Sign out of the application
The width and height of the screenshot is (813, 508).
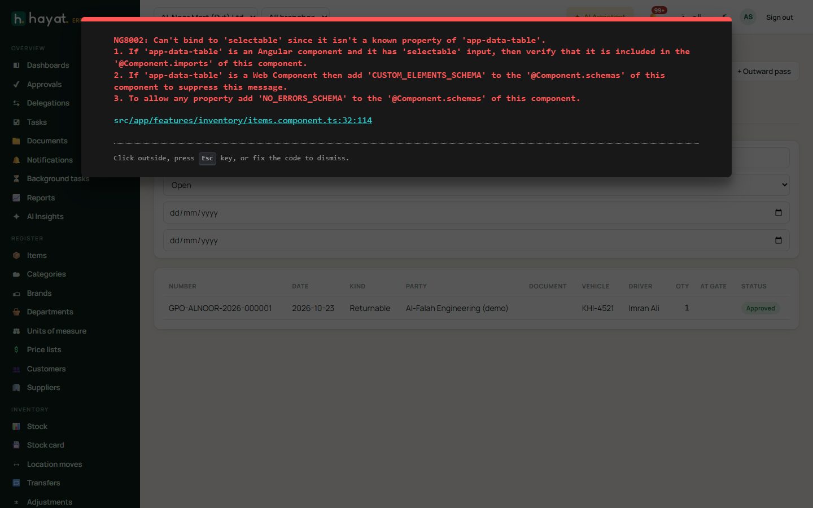point(779,17)
